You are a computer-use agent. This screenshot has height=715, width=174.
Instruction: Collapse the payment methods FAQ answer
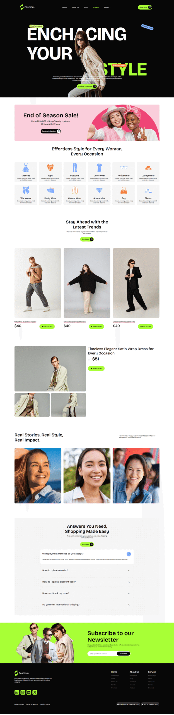pos(129,554)
